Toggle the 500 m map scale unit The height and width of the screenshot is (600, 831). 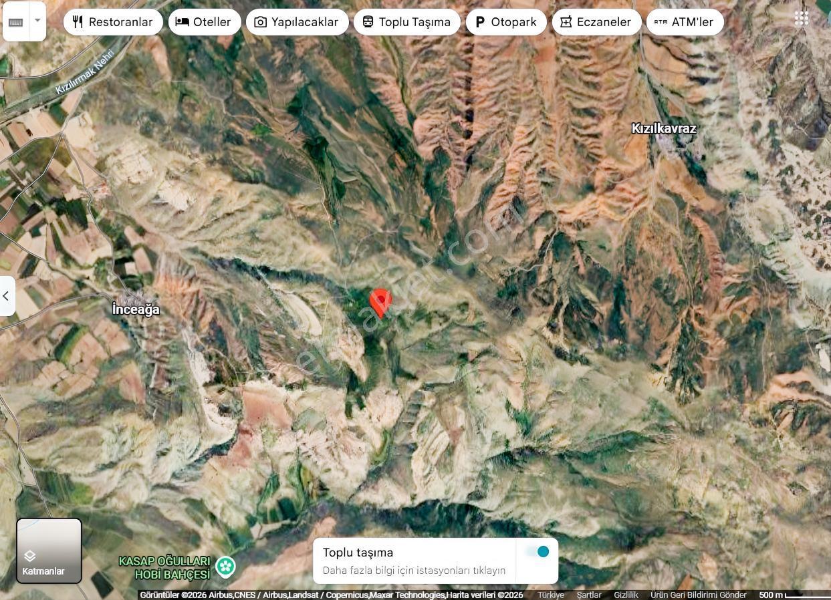click(793, 595)
